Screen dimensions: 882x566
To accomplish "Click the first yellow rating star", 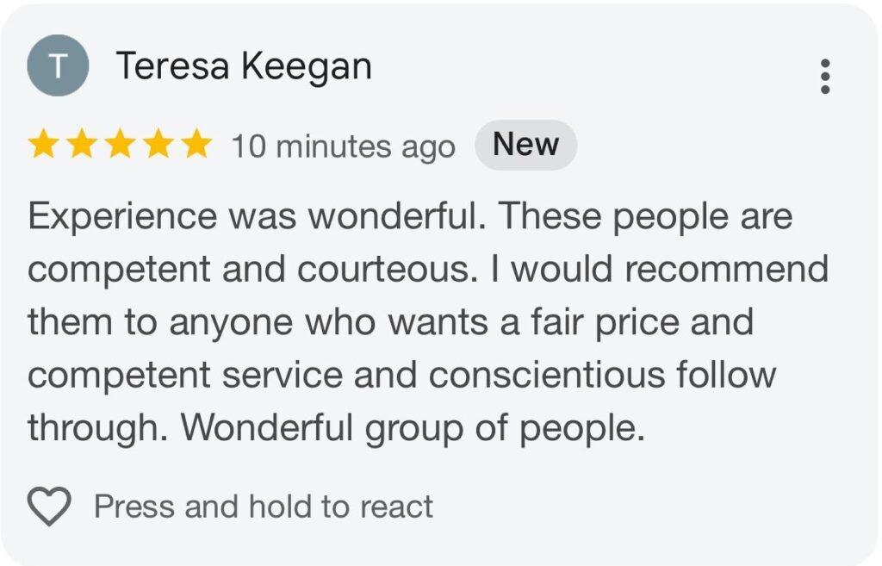I will [42, 145].
